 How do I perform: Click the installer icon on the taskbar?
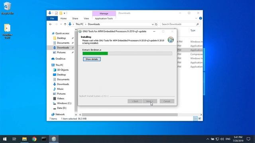tap(54, 139)
